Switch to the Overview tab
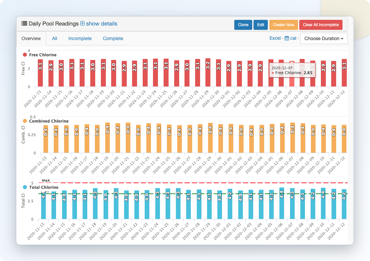The width and height of the screenshot is (370, 261). [31, 38]
